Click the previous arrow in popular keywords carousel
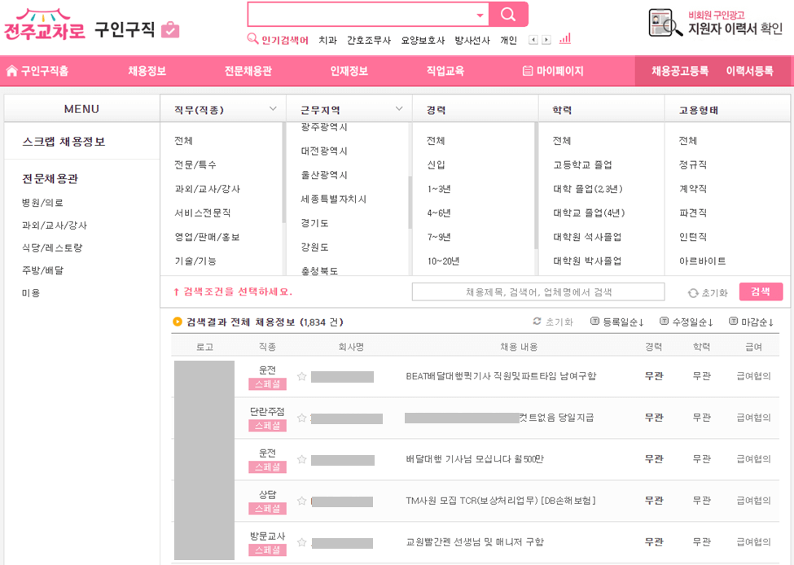 pyautogui.click(x=532, y=38)
